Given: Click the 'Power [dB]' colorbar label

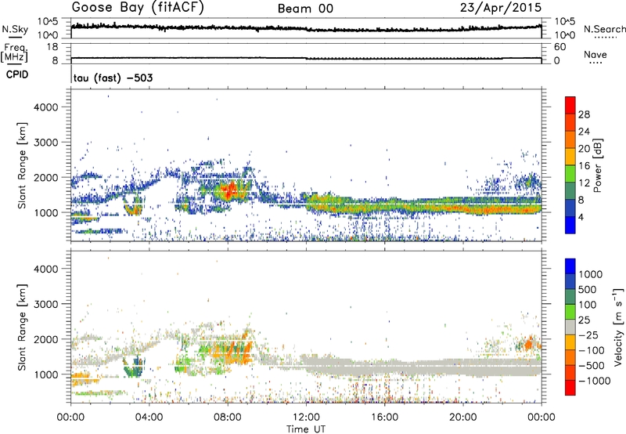Looking at the screenshot, I should pos(597,165).
